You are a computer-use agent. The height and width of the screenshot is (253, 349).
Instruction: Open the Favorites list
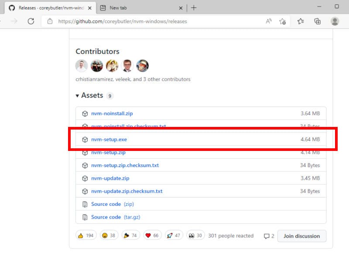pos(301,21)
